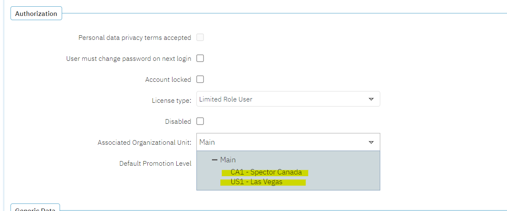Select CA1 - Spector Canada unit
Image resolution: width=507 pixels, height=211 pixels.
click(x=266, y=172)
